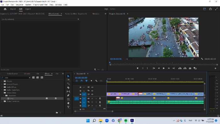
Task: Expand the Lumetri Presets folder
Action: 2,84
